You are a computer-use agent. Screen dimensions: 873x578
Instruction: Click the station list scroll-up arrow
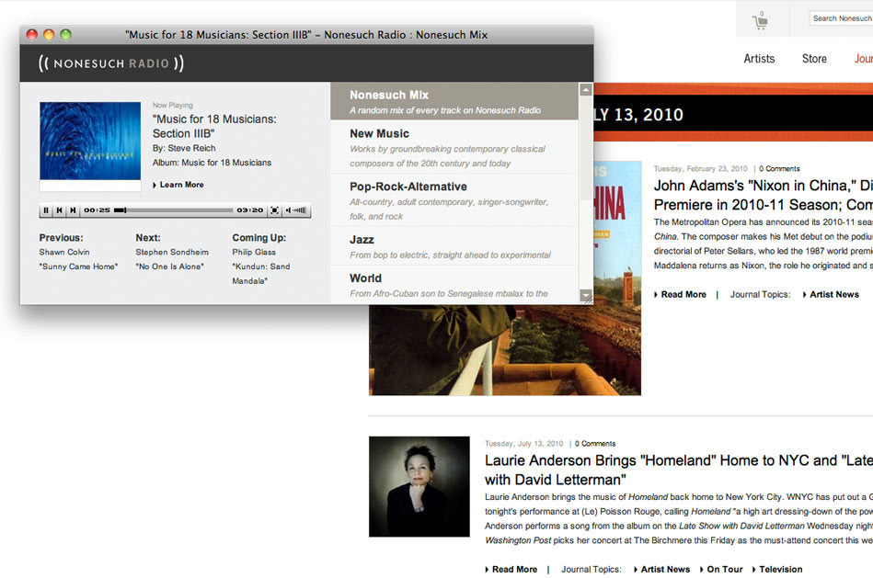pos(586,89)
